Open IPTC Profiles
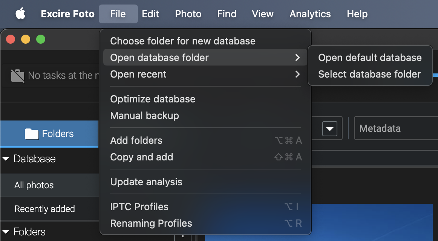438x241 pixels. point(205,207)
